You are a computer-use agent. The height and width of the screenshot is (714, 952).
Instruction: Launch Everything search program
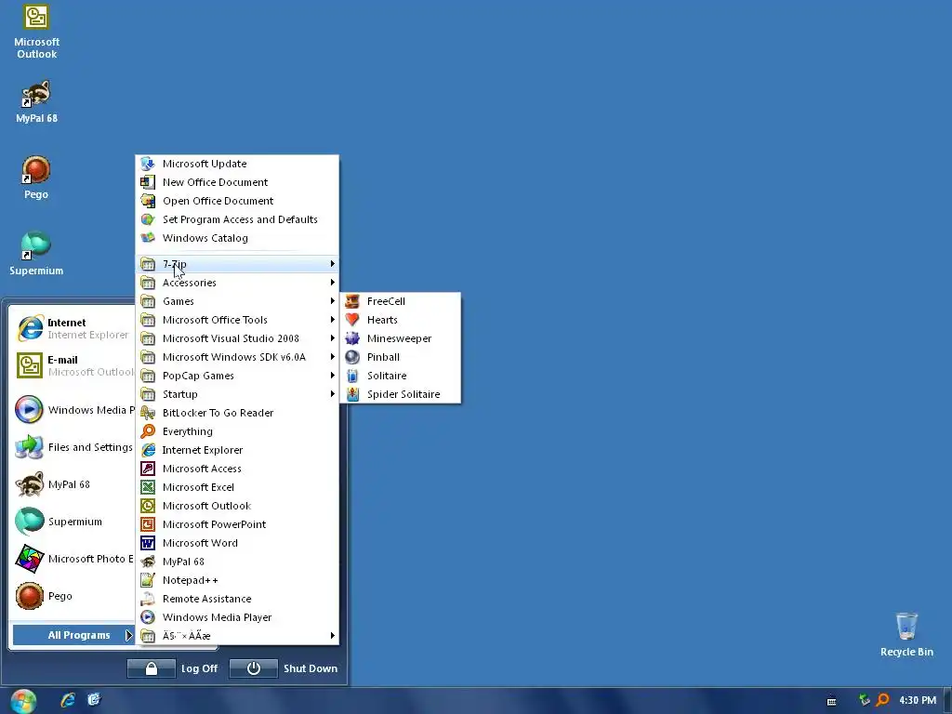237,431
